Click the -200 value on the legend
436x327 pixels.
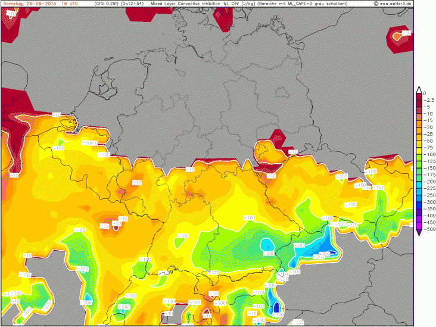click(428, 181)
